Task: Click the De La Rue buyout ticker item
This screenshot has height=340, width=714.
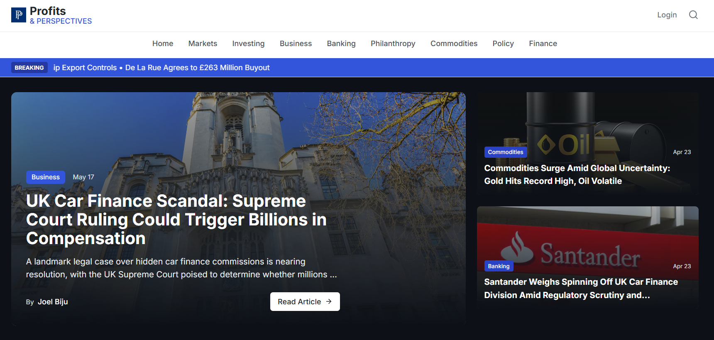Action: coord(197,68)
